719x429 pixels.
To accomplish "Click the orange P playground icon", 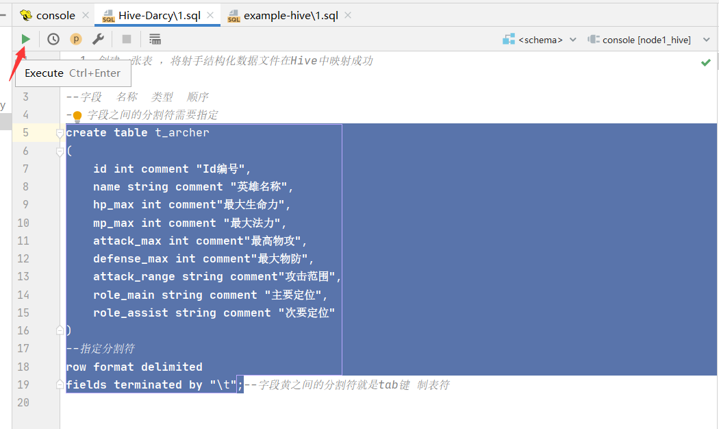I will tap(75, 40).
